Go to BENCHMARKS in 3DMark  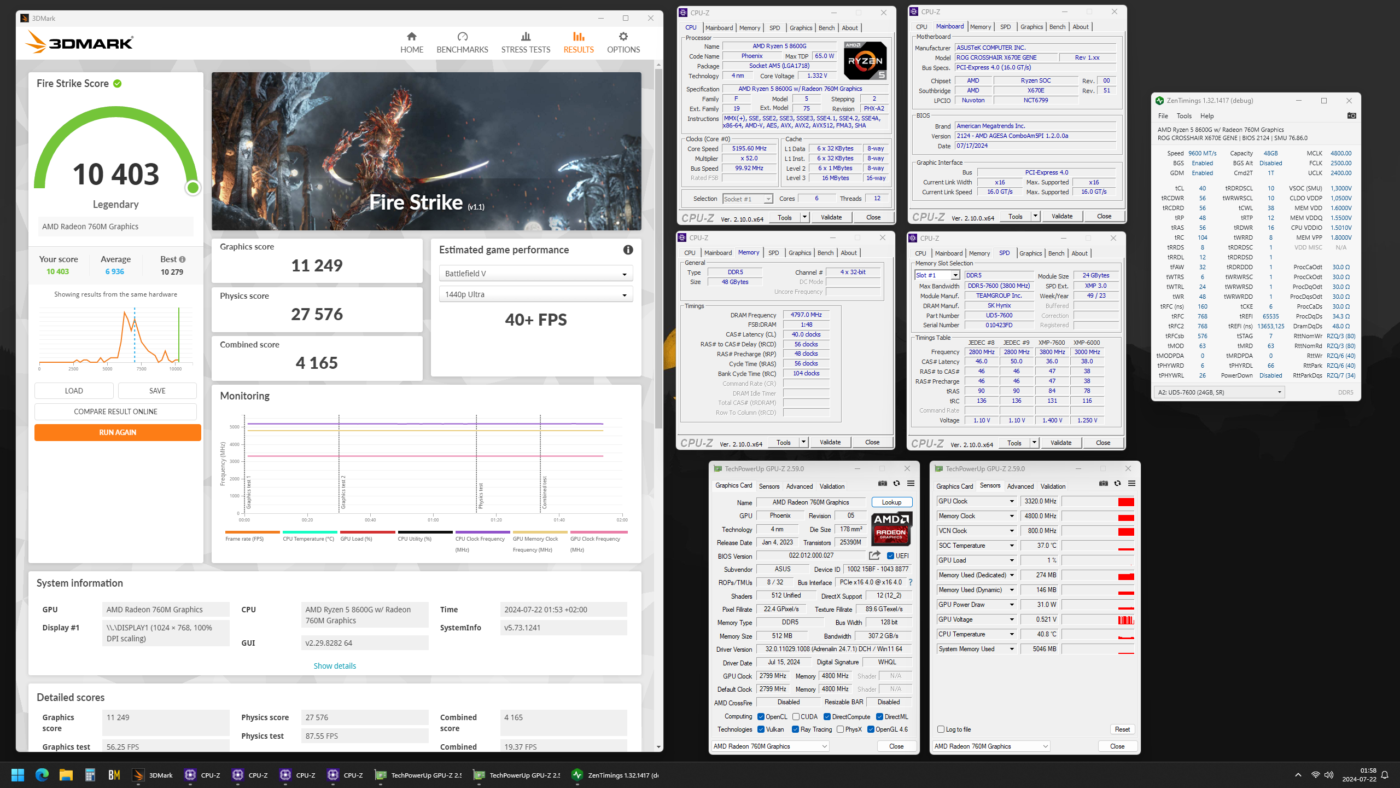[462, 43]
